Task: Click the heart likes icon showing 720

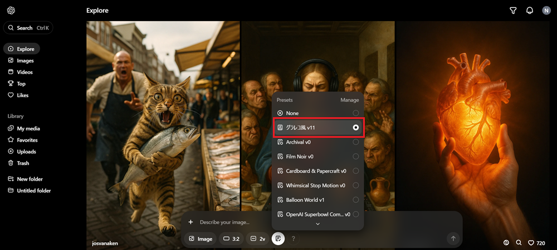Action: [x=536, y=243]
